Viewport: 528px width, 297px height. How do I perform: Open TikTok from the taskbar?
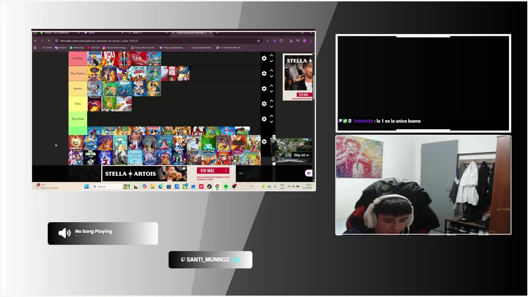(x=209, y=186)
